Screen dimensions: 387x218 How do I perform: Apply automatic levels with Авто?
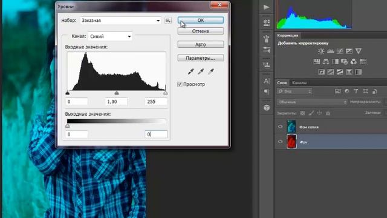pyautogui.click(x=201, y=44)
